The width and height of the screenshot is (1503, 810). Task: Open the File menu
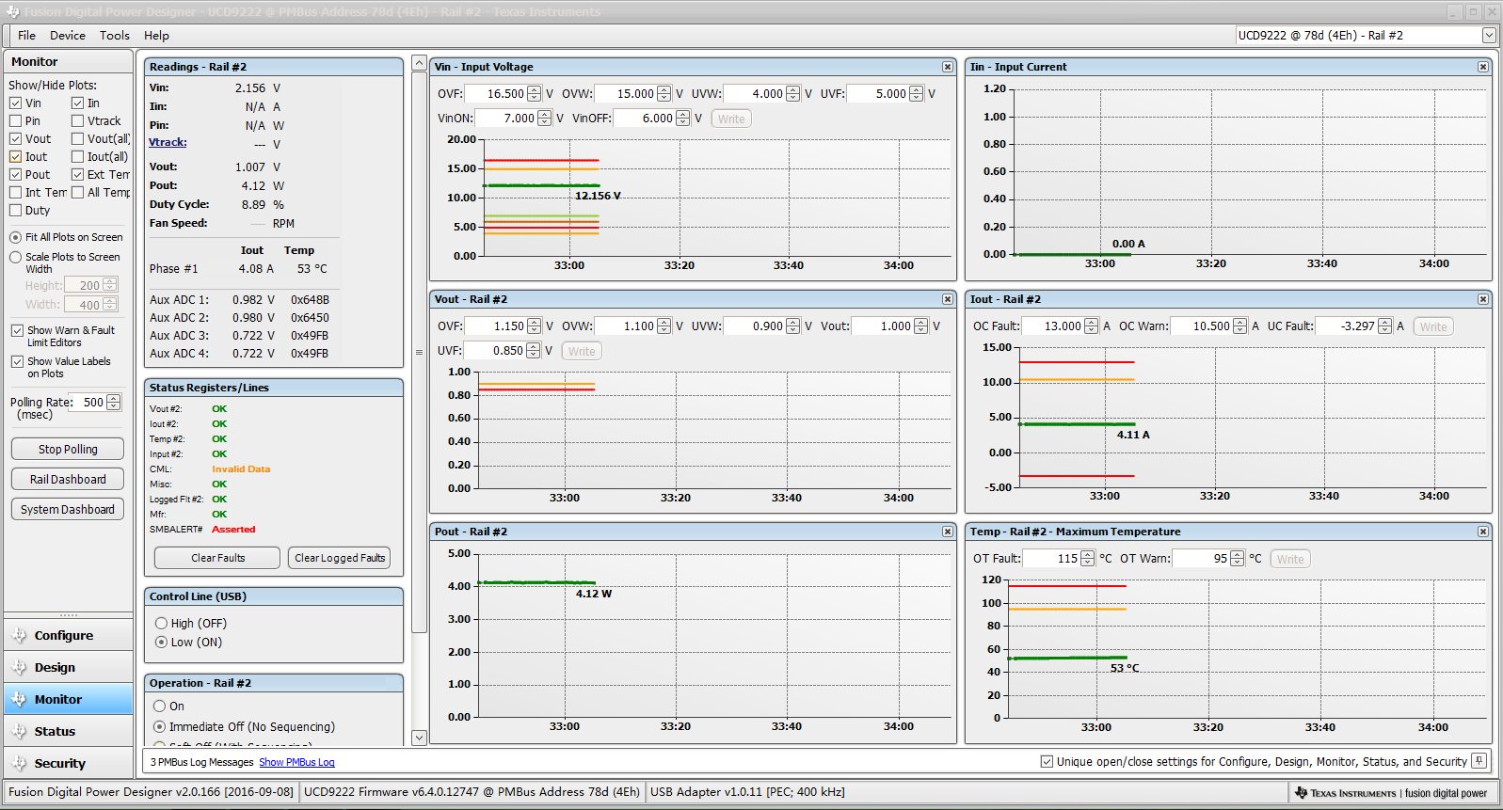(26, 36)
